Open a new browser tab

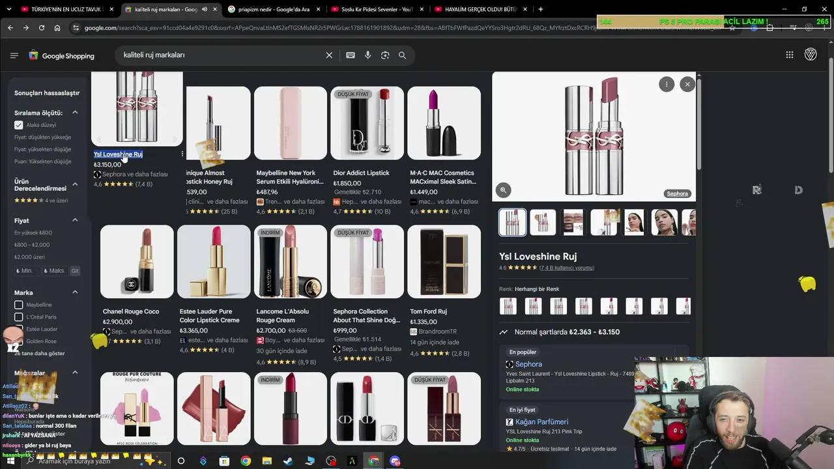tap(541, 9)
